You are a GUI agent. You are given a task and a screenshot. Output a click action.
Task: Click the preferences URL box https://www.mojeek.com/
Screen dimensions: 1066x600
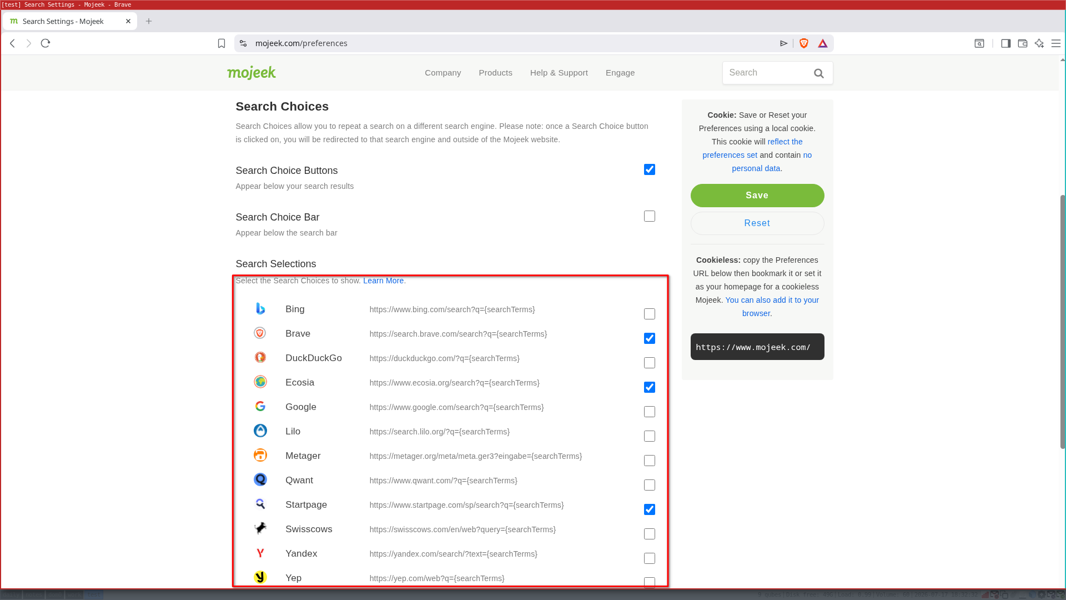[x=757, y=347]
